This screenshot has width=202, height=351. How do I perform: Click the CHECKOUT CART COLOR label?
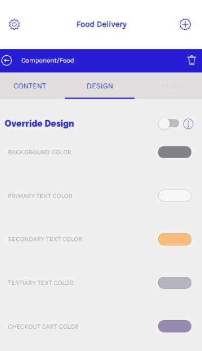43,327
